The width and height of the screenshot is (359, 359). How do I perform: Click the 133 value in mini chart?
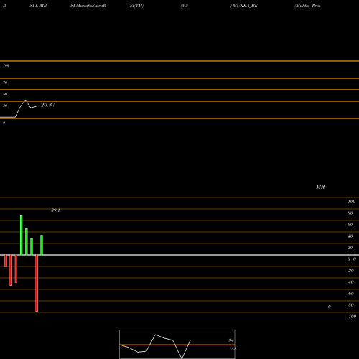click(x=233, y=349)
